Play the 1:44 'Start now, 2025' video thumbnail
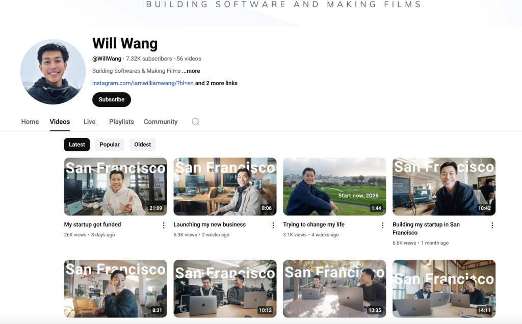This screenshot has width=522, height=324. click(334, 186)
